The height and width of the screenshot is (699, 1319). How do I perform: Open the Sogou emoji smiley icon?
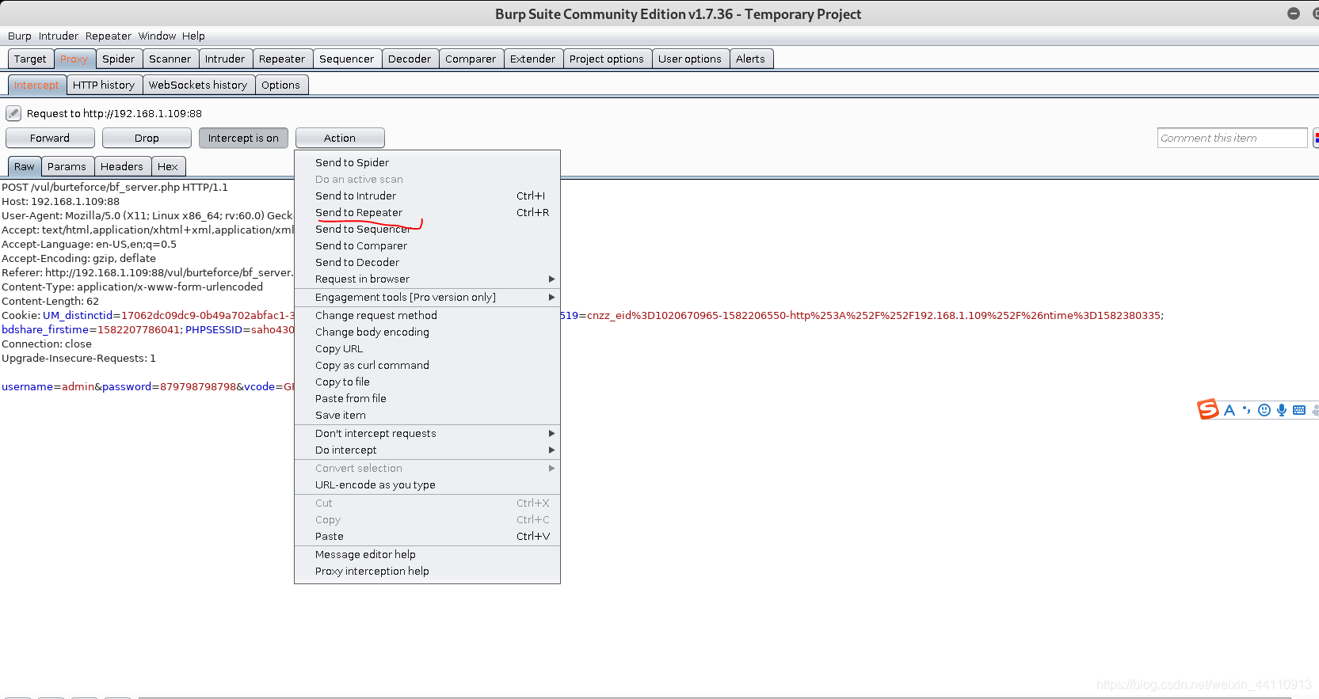click(x=1264, y=410)
